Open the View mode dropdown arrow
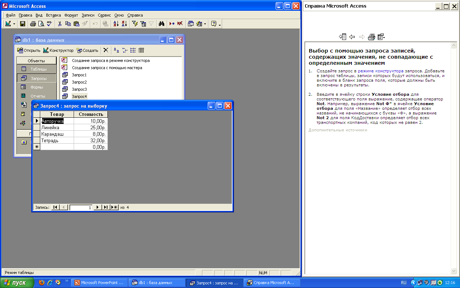The width and height of the screenshot is (460, 288). [x=14, y=24]
